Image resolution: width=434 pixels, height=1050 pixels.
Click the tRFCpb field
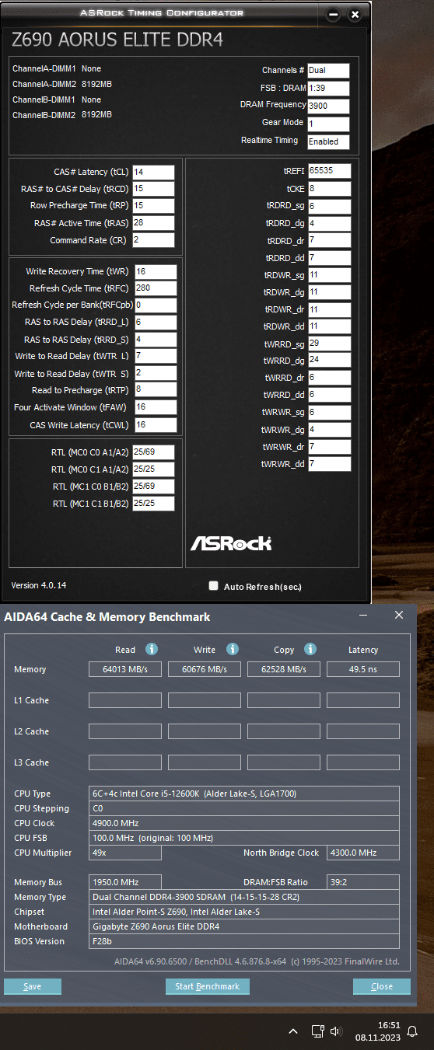pos(156,305)
